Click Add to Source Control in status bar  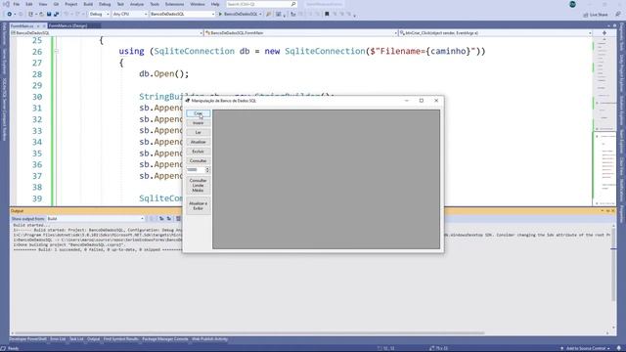pos(585,348)
